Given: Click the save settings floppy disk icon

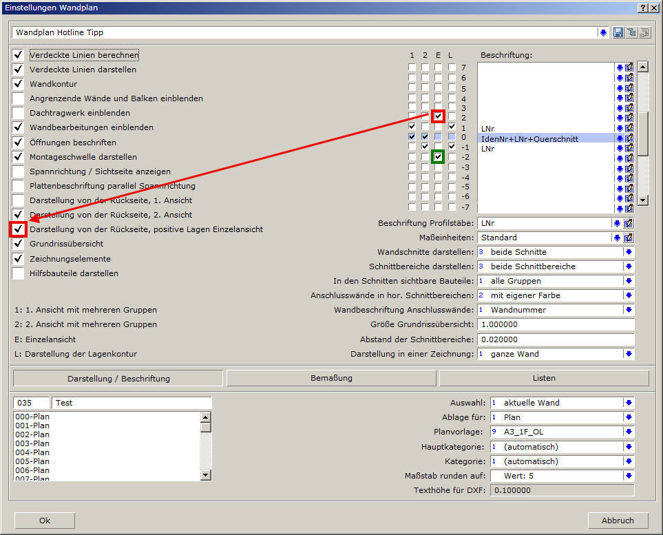Looking at the screenshot, I should pos(618,32).
